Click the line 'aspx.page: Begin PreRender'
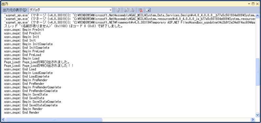Screen dimensions: 261x123 [x=26, y=80]
